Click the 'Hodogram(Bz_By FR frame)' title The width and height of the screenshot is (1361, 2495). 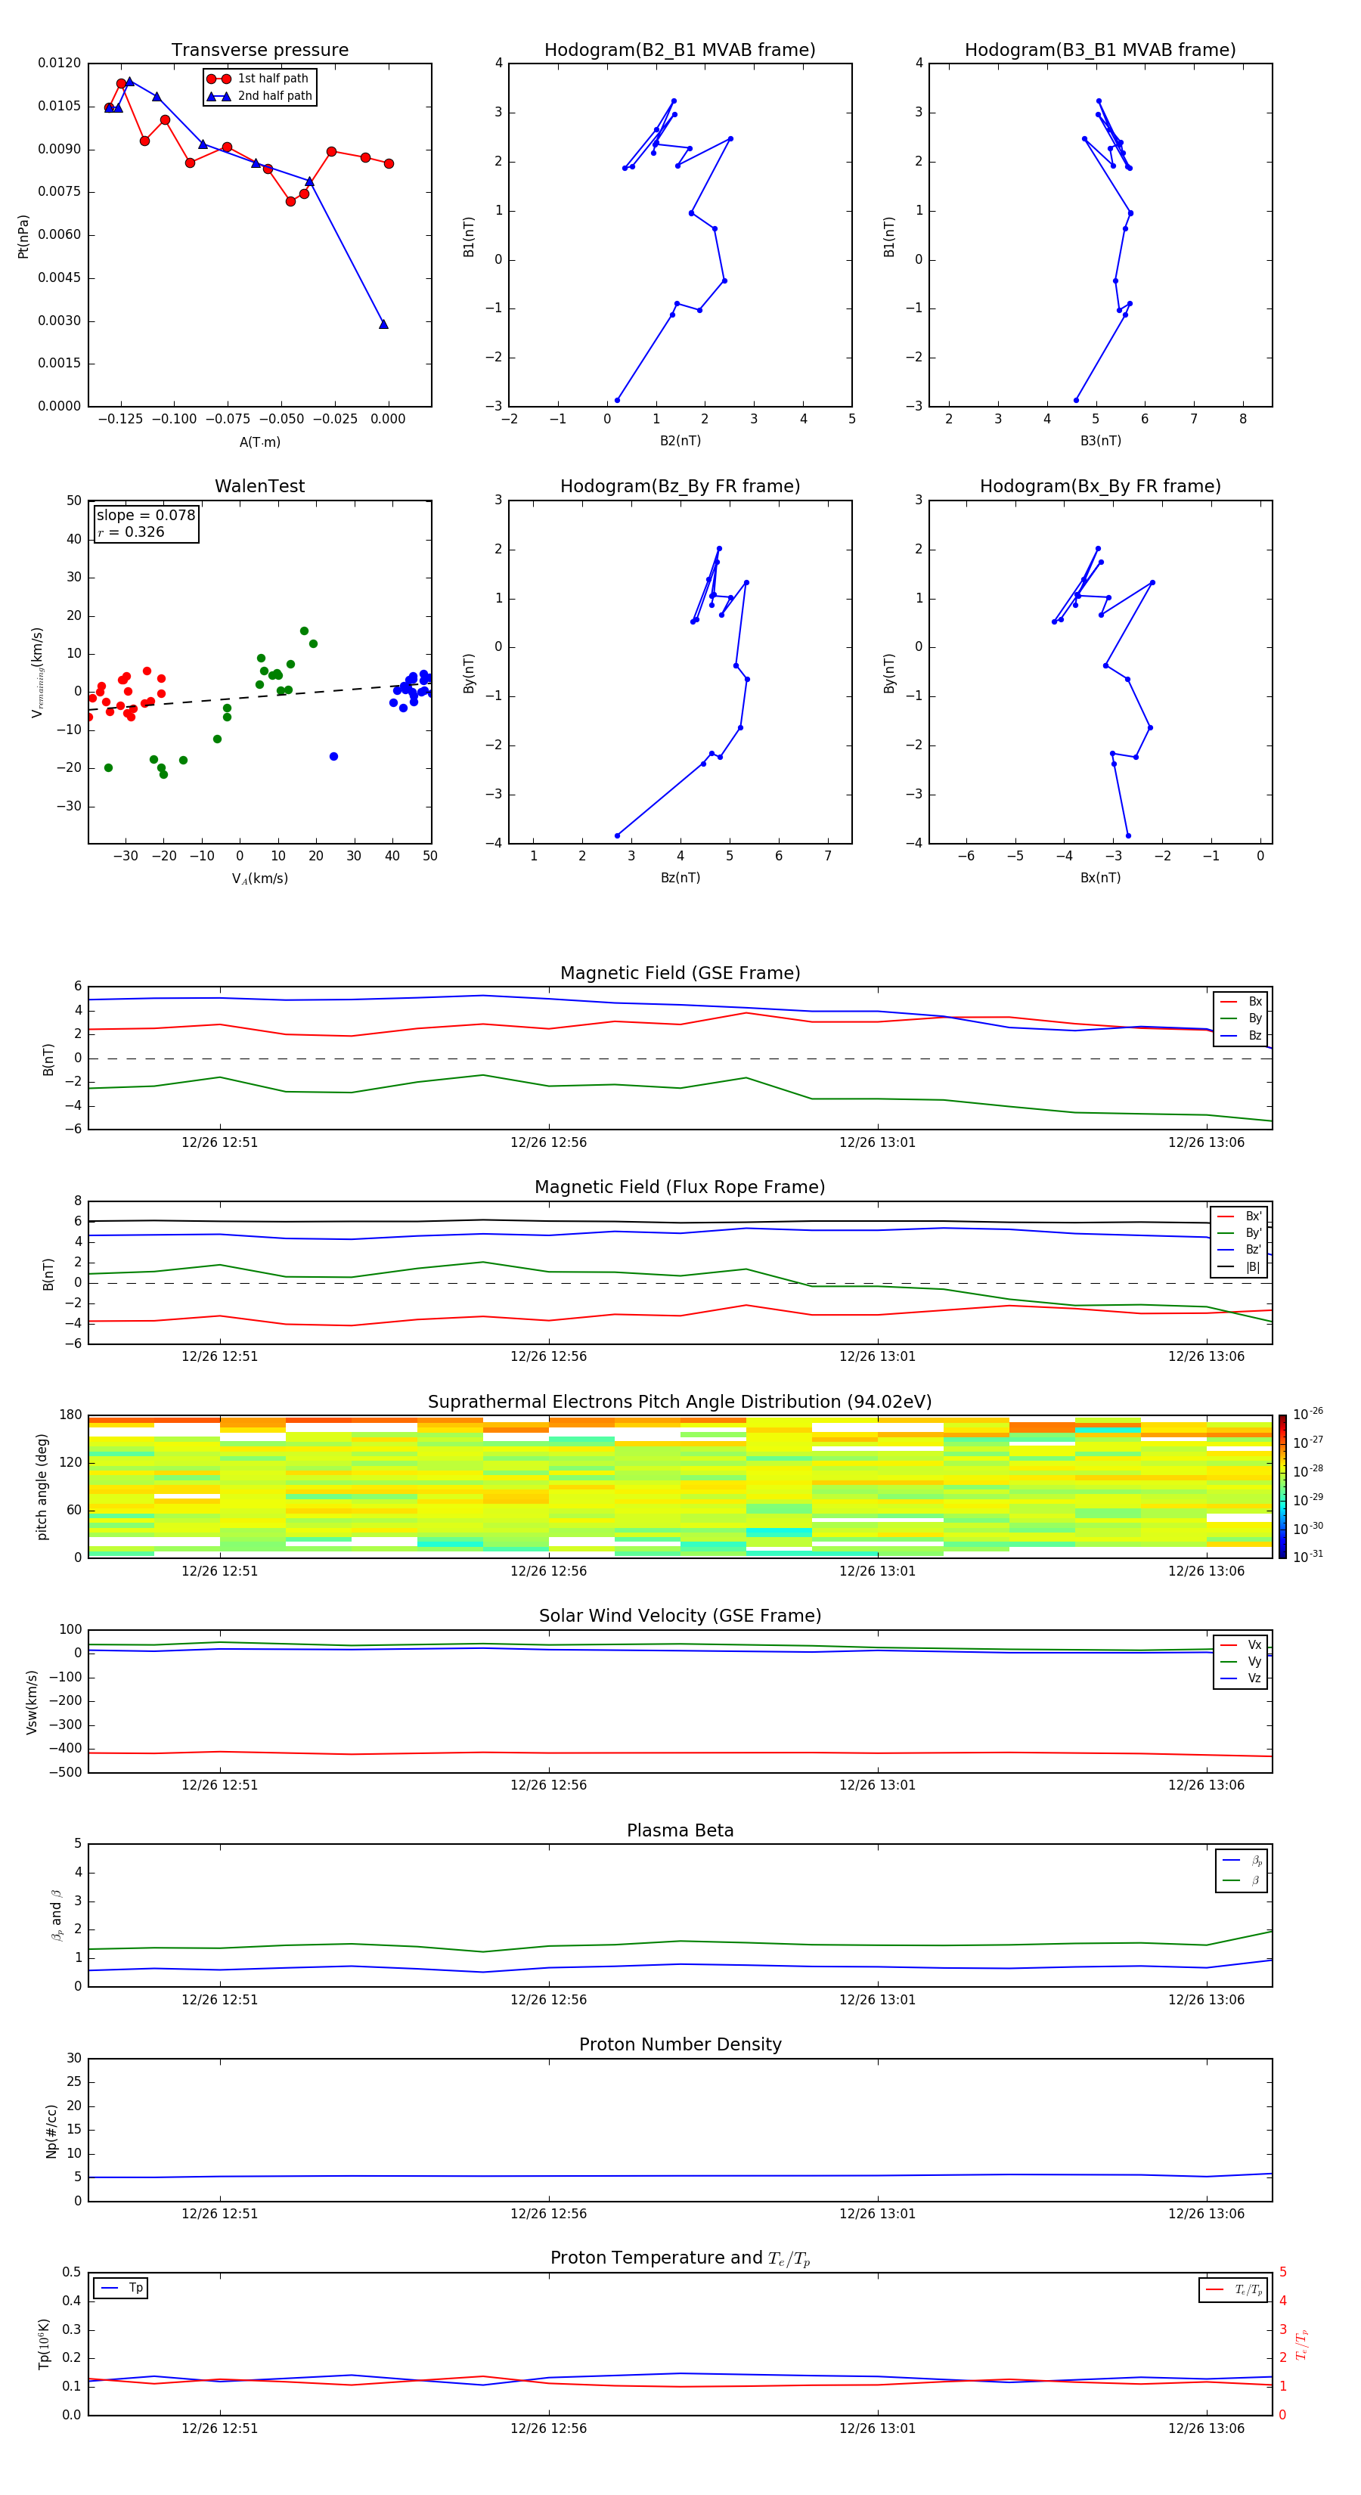coord(680,486)
